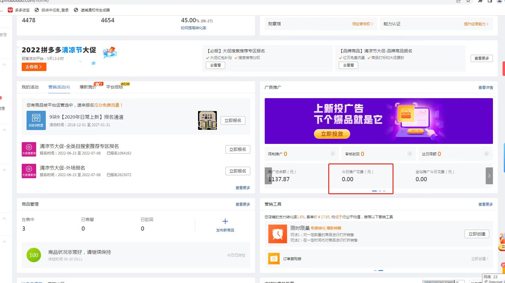Click the orange 去看看 button
Viewport: 505px width, 283px height.
[34, 67]
